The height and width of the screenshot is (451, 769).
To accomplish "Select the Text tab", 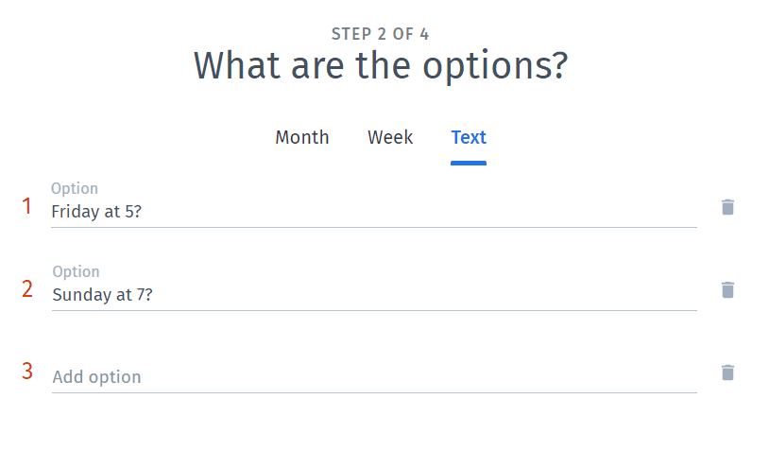I will pyautogui.click(x=469, y=137).
